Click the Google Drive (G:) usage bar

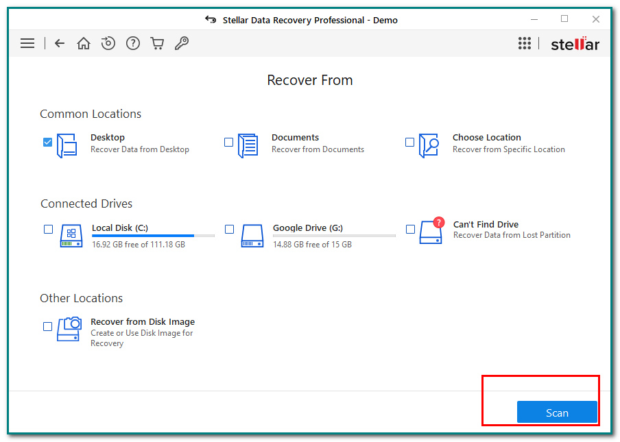[x=334, y=236]
